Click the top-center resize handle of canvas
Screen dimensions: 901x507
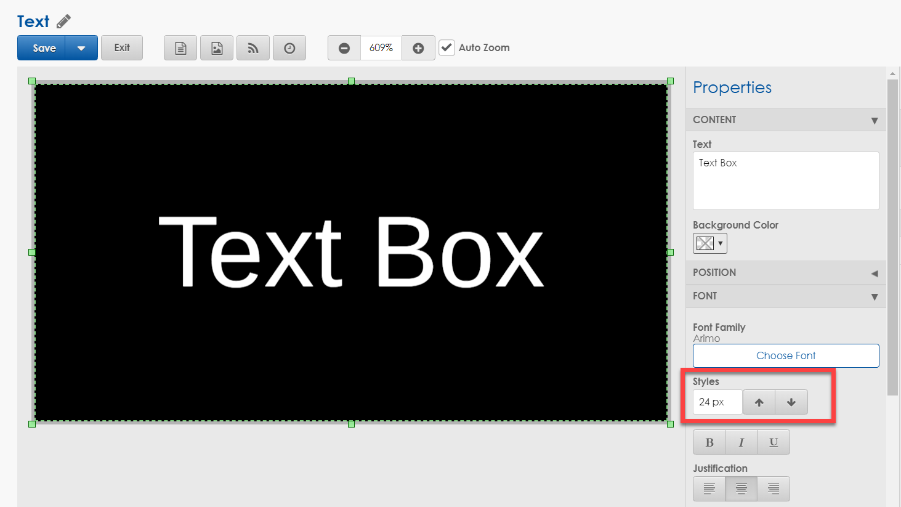click(351, 81)
